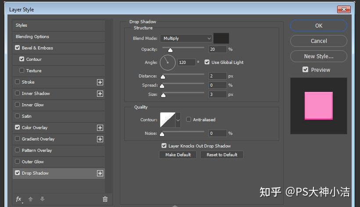Click the Spread slider handle

(x=162, y=86)
